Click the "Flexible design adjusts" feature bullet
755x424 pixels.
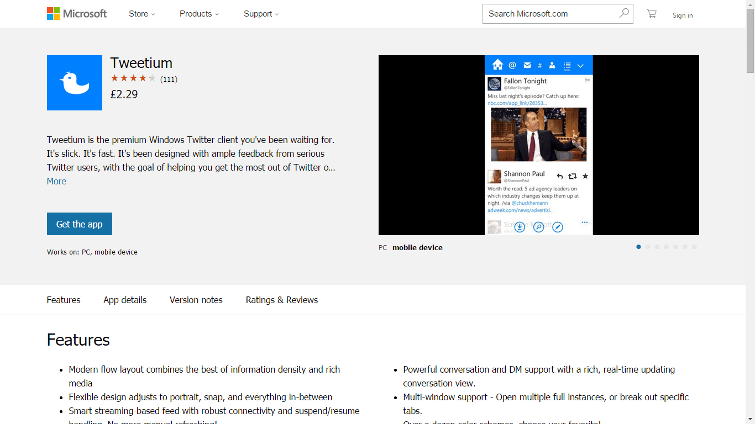coord(201,397)
